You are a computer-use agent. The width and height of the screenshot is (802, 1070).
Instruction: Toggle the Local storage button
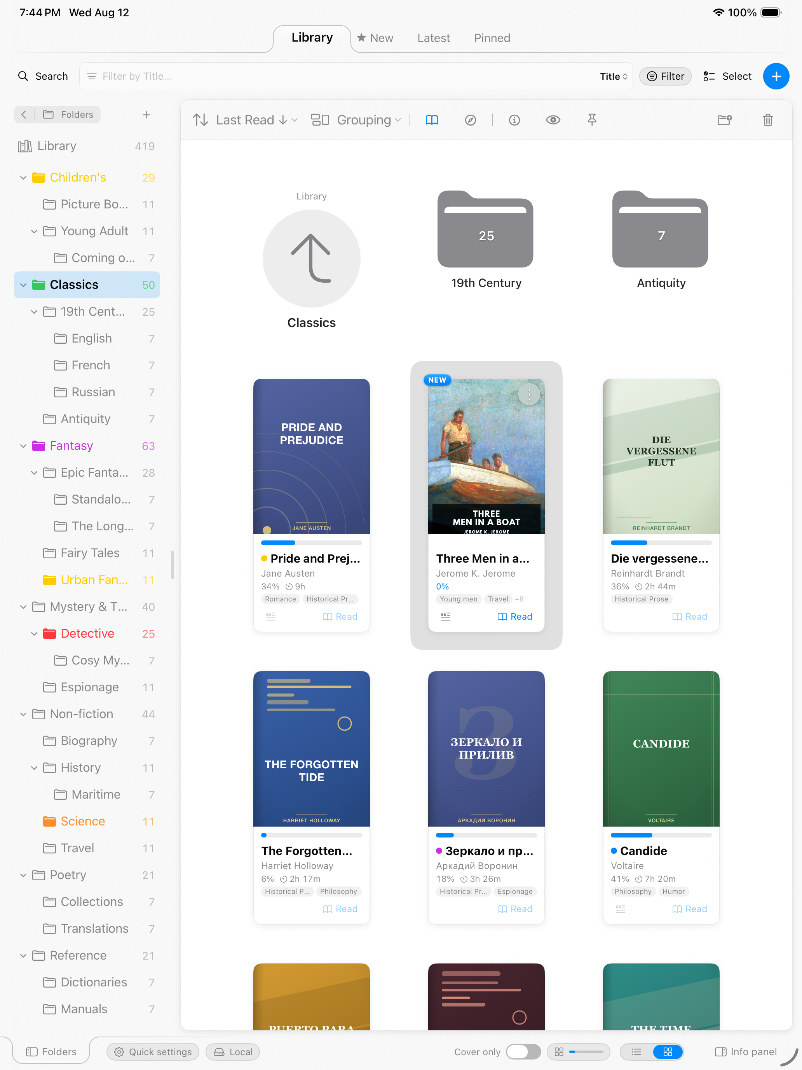pos(233,1052)
